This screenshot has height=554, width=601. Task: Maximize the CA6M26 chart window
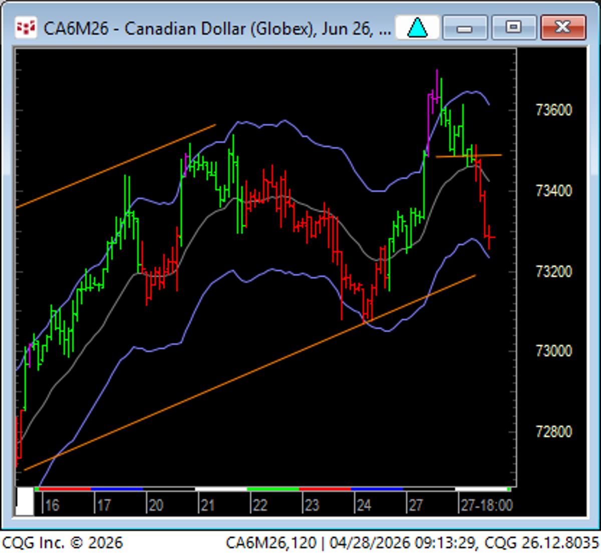(513, 28)
